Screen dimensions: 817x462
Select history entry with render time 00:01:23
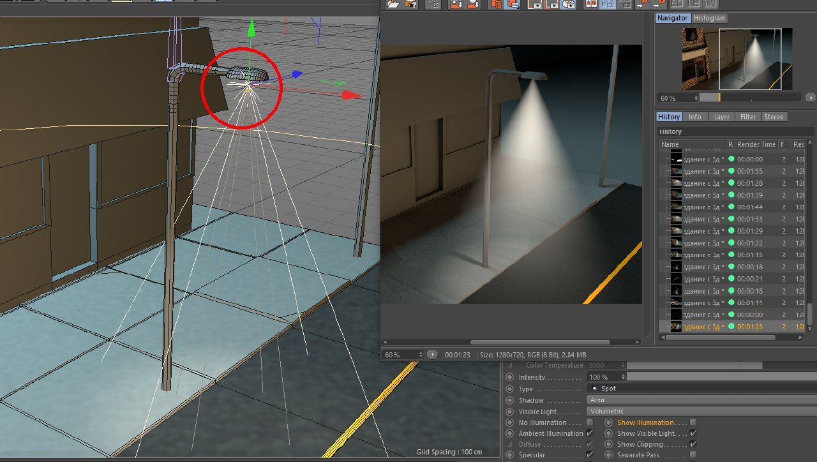tap(731, 327)
